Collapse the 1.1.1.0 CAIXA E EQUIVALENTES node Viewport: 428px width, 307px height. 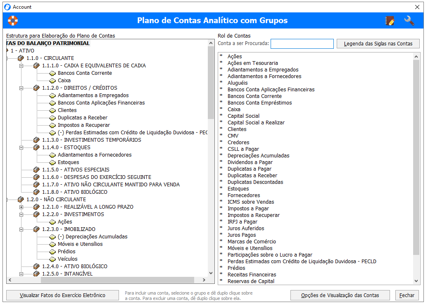(x=21, y=66)
